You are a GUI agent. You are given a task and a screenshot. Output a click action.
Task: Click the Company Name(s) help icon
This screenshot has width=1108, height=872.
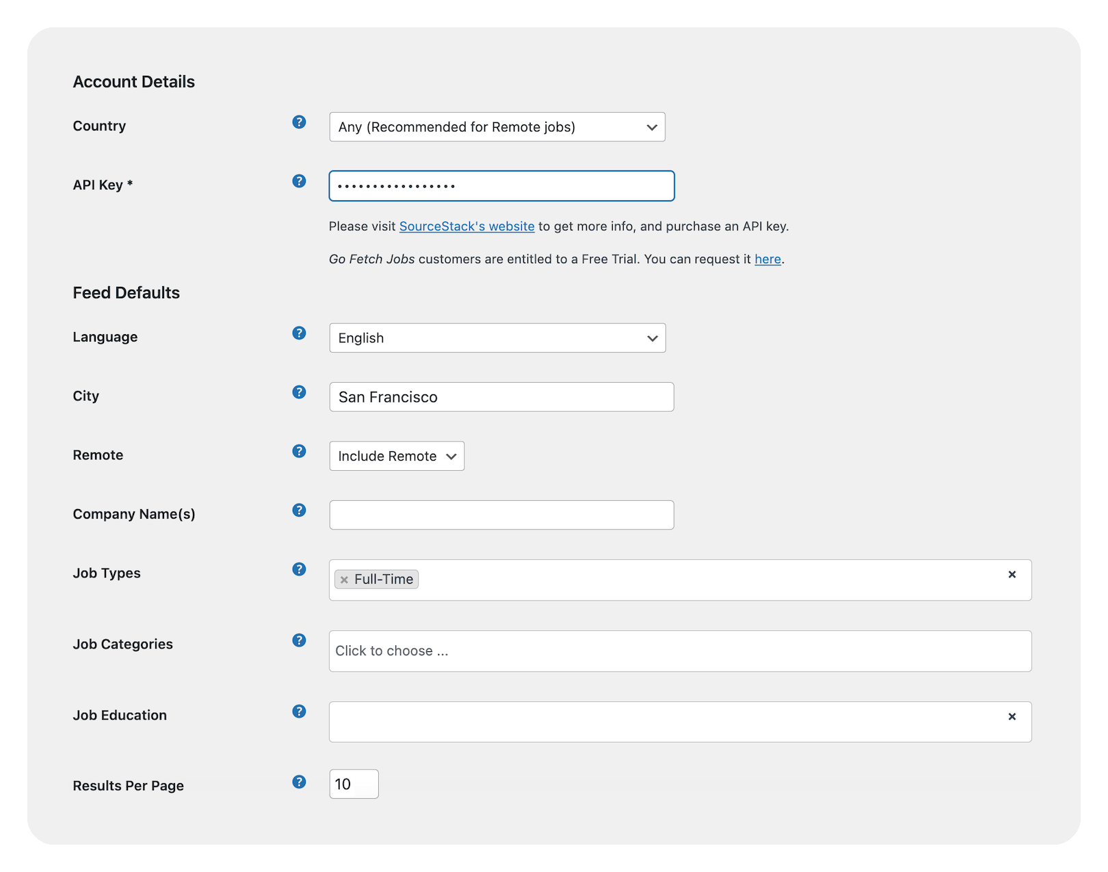pyautogui.click(x=298, y=510)
